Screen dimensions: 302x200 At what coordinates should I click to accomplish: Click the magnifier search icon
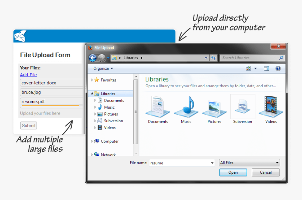click(x=281, y=58)
